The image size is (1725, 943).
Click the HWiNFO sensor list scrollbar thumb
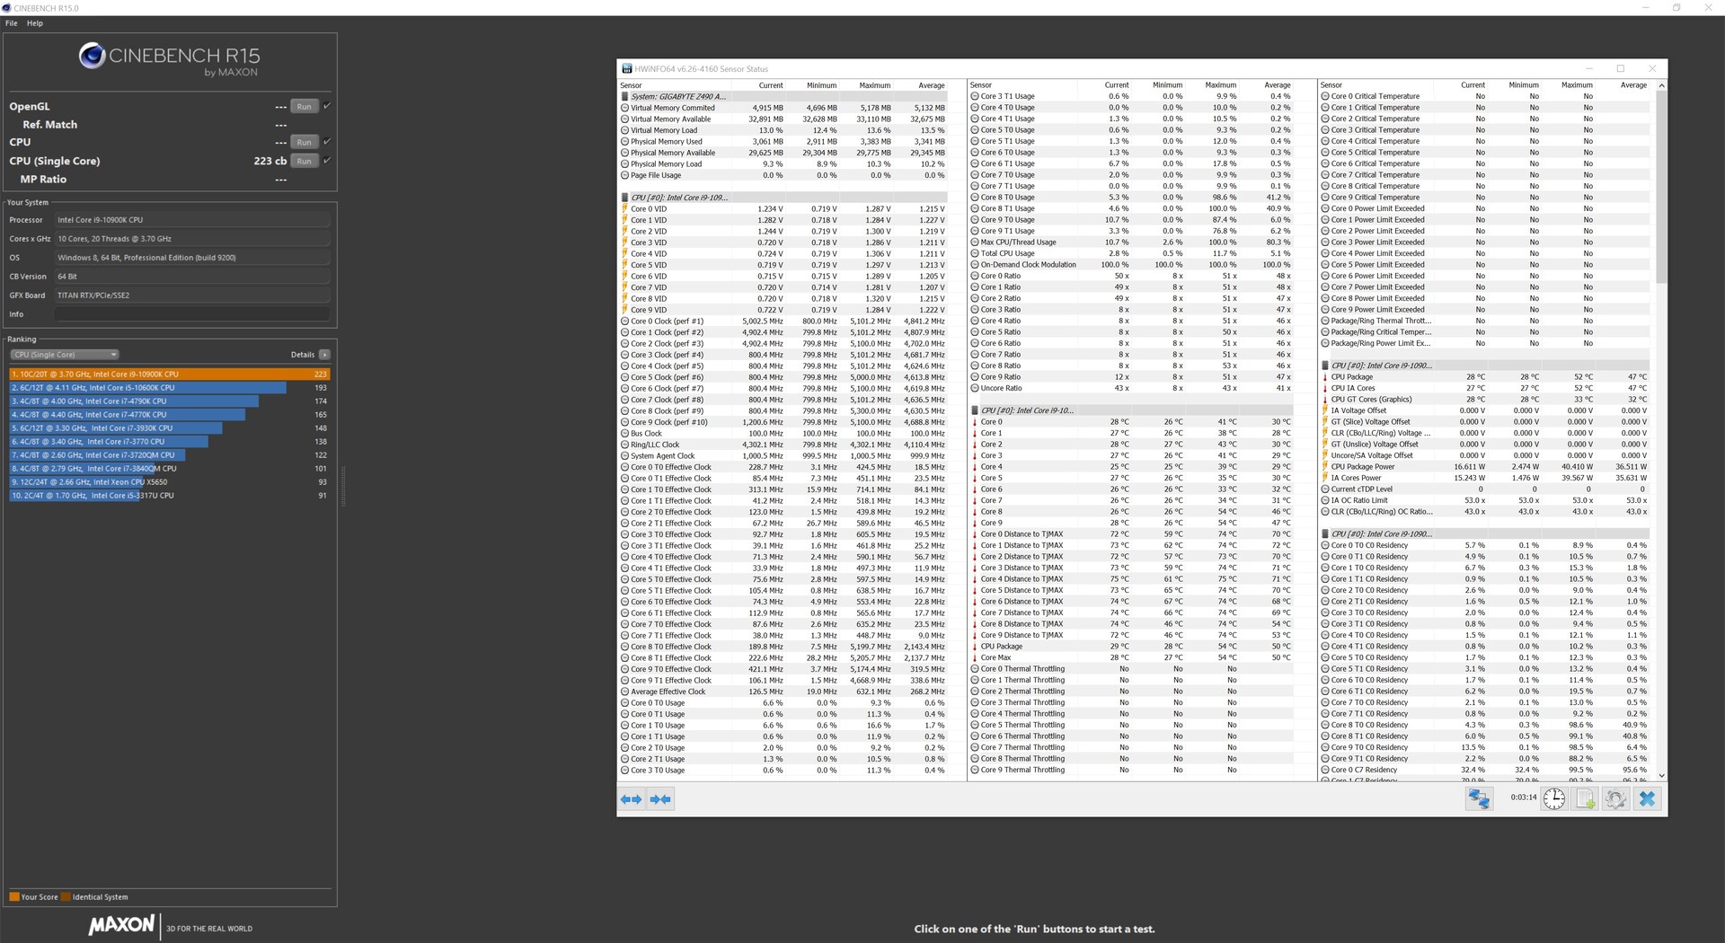(1661, 187)
